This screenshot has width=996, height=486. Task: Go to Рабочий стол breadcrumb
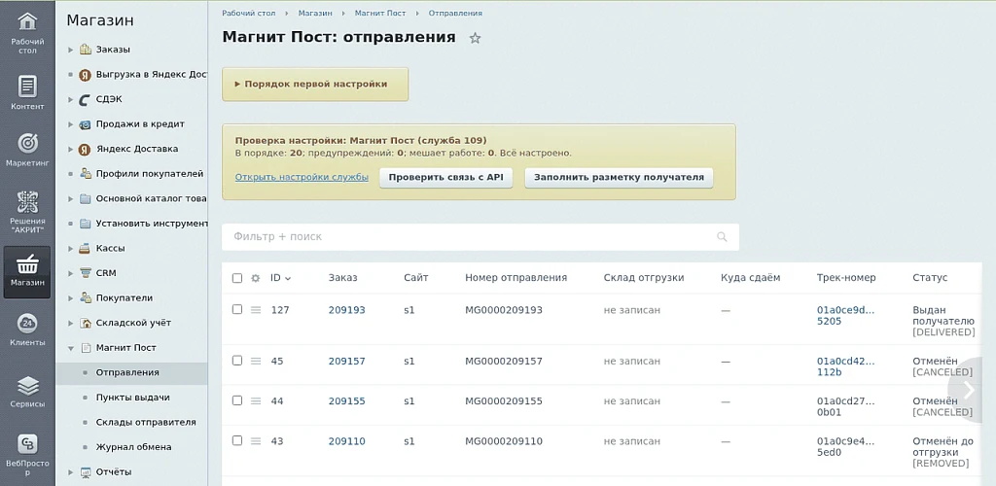[248, 13]
